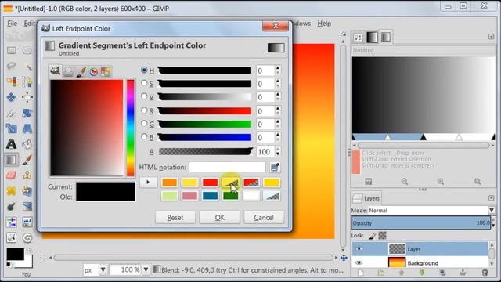Click gradient editor Zoom Out icon
This screenshot has height=282, width=501.
click(404, 182)
